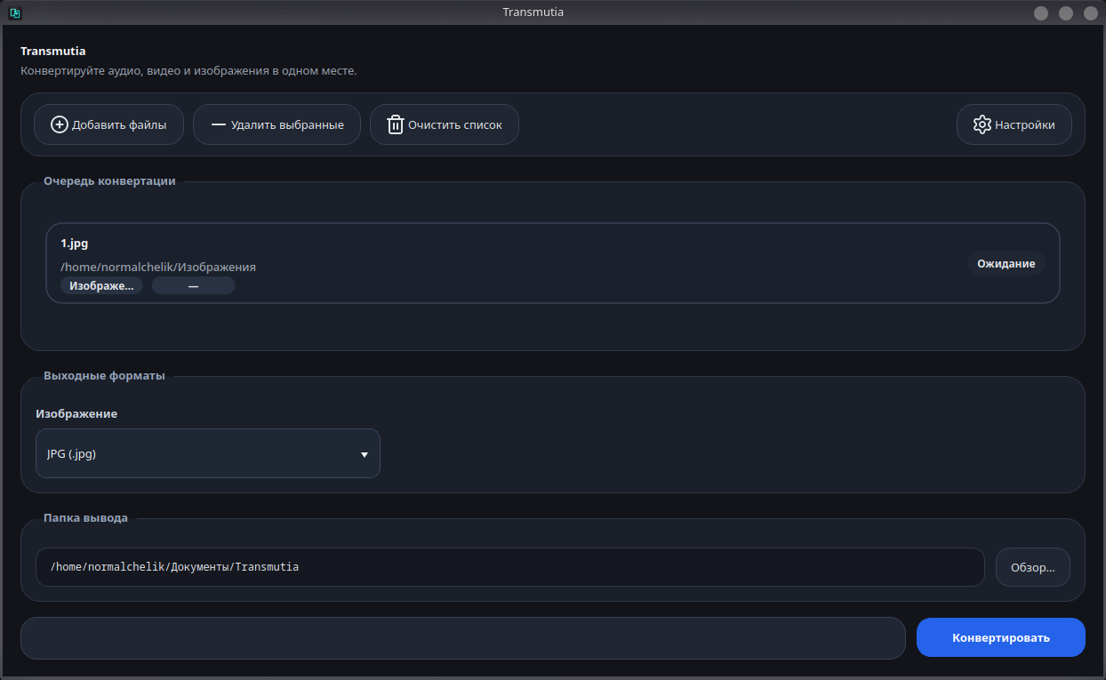This screenshot has height=680, width=1106.
Task: Maximize the Transmutia window
Action: [x=1066, y=12]
